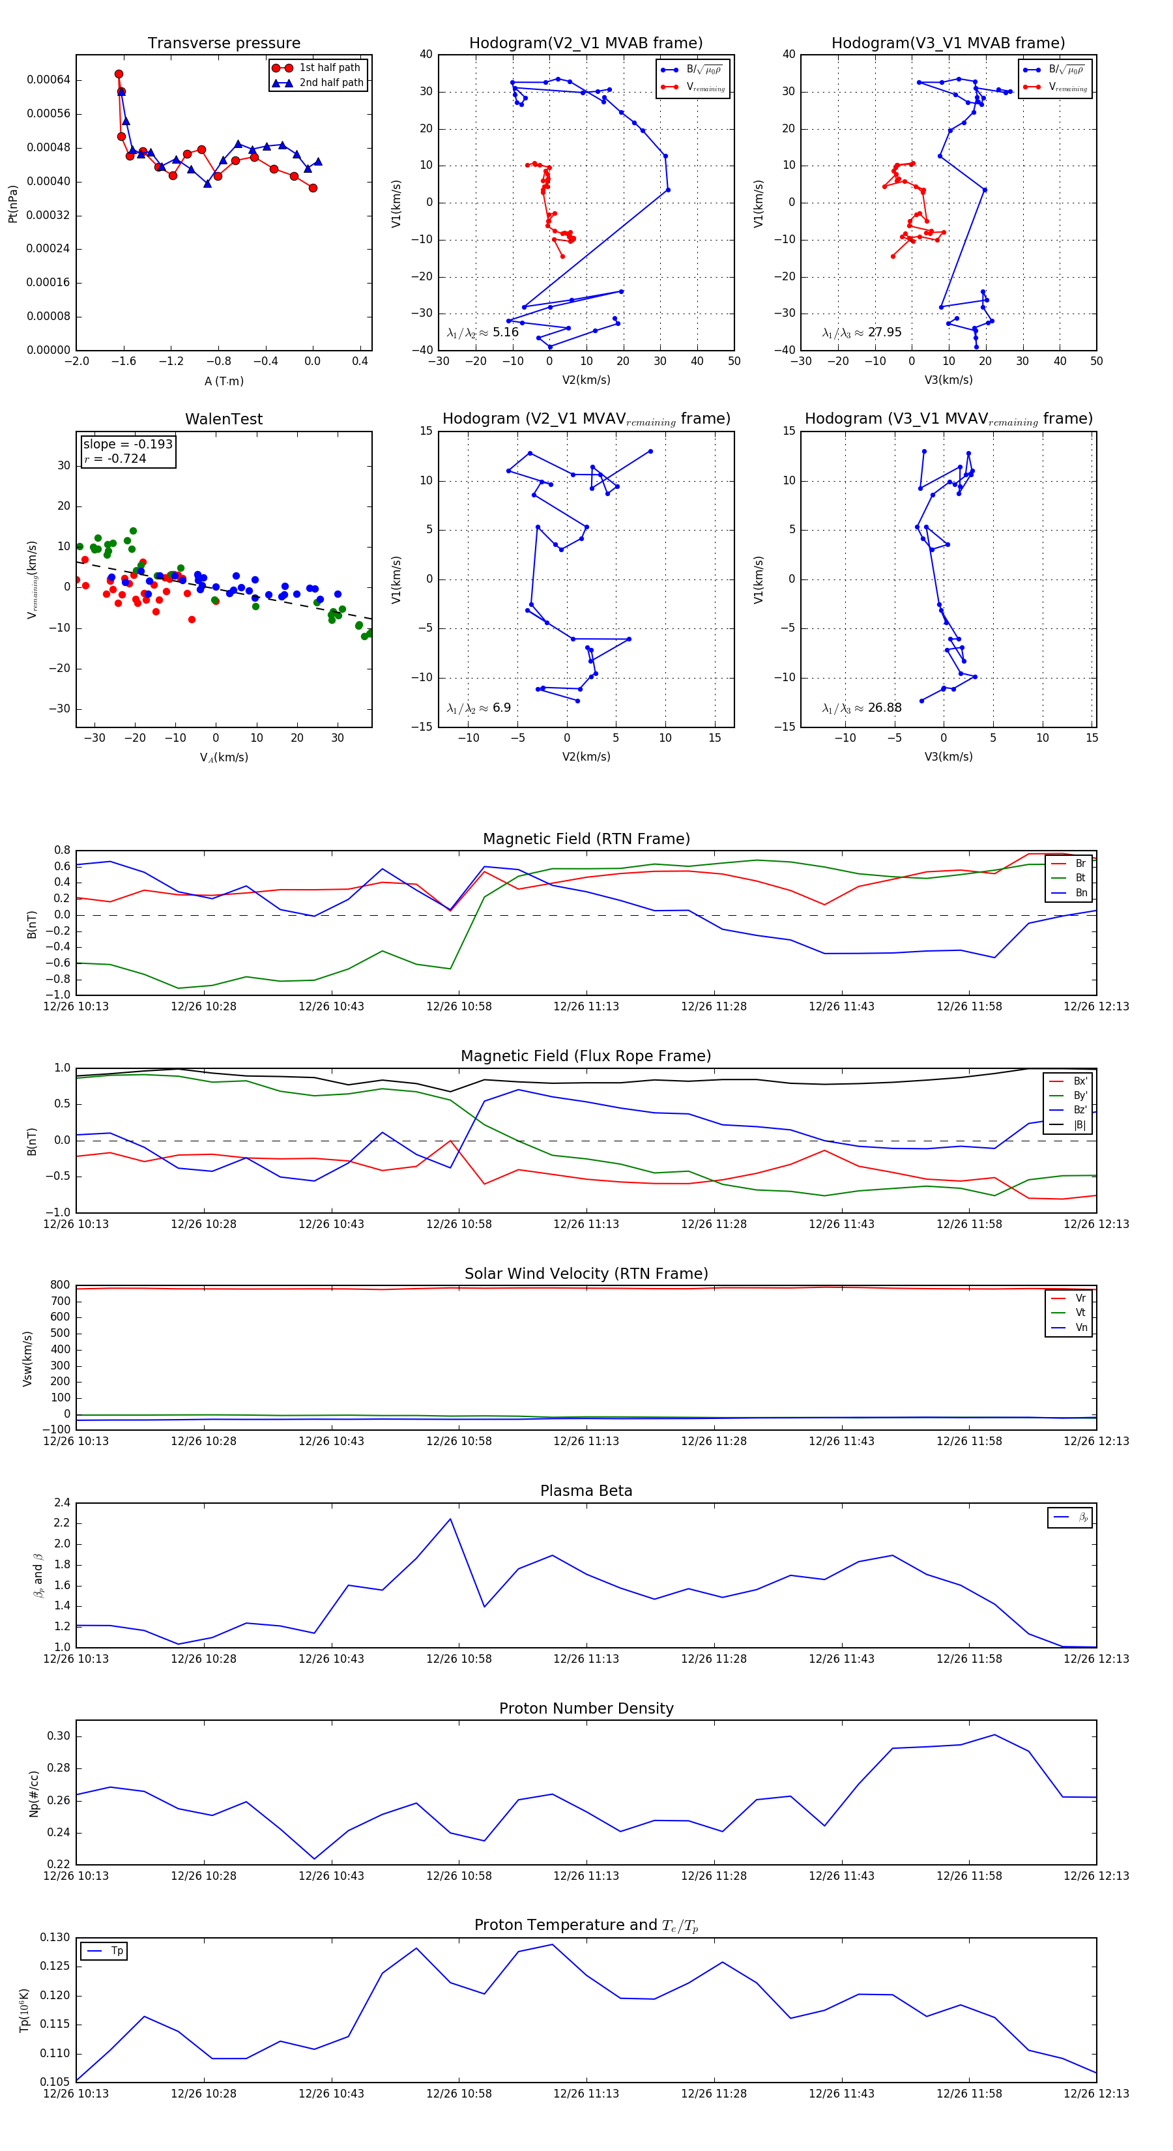Image resolution: width=1173 pixels, height=2151 pixels.
Task: Select the '|B|' legend entry
Action: [1069, 1125]
